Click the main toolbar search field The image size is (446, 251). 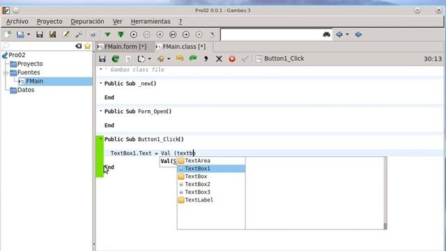(271, 35)
